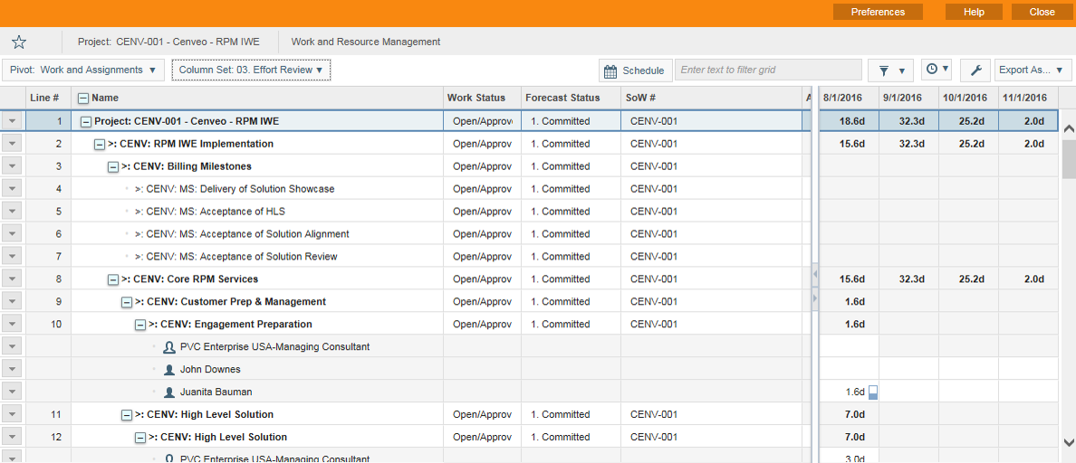The width and height of the screenshot is (1076, 463).
Task: Click John Downes person icon
Action: tap(169, 370)
